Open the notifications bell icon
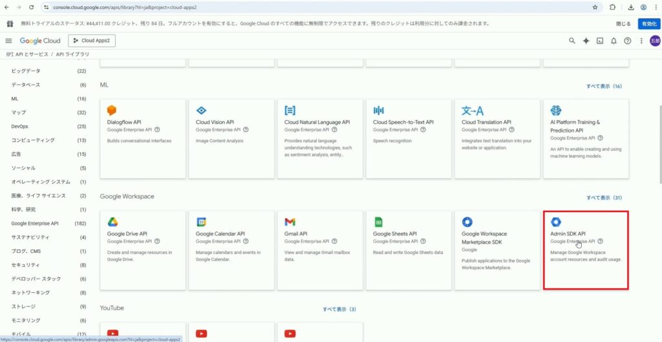The image size is (662, 342). click(614, 41)
